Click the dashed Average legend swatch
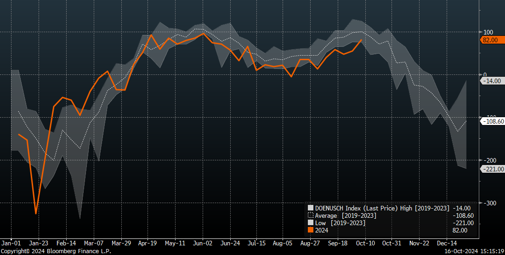 [311, 215]
